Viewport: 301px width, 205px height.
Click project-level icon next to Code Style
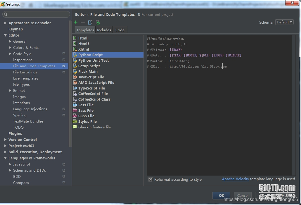click(64, 54)
